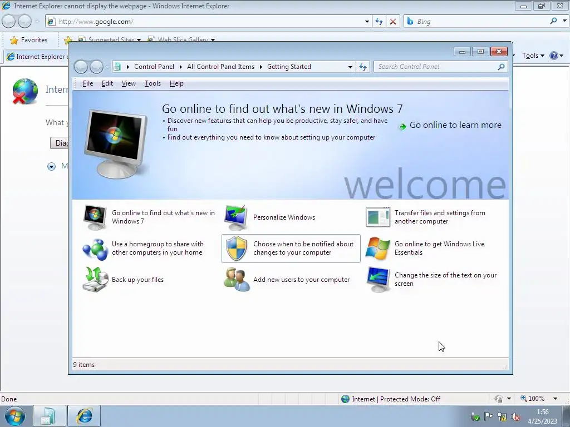Image resolution: width=570 pixels, height=427 pixels.
Task: Click the network tray icon
Action: [x=502, y=416]
